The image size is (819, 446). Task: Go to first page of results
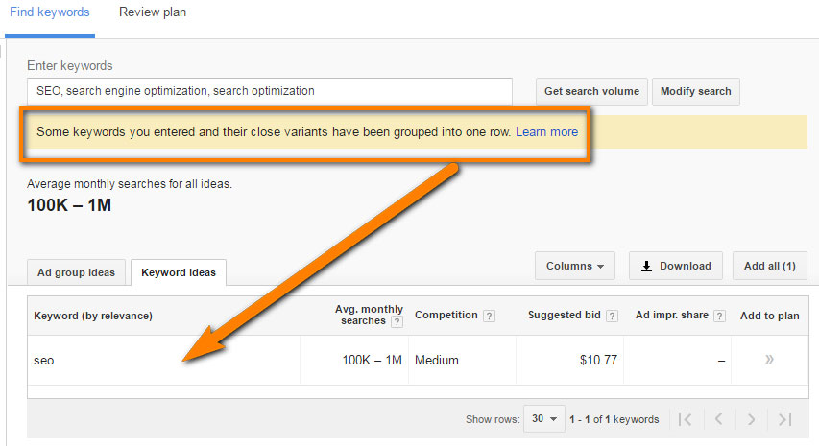point(685,419)
